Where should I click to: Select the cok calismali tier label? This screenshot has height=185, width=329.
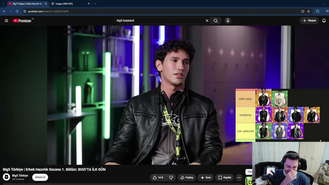click(245, 131)
